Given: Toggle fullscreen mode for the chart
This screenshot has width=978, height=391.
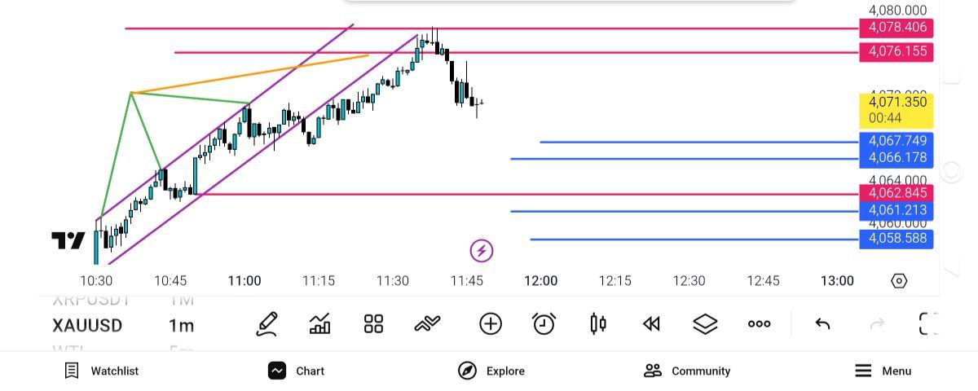Looking at the screenshot, I should click(x=928, y=324).
